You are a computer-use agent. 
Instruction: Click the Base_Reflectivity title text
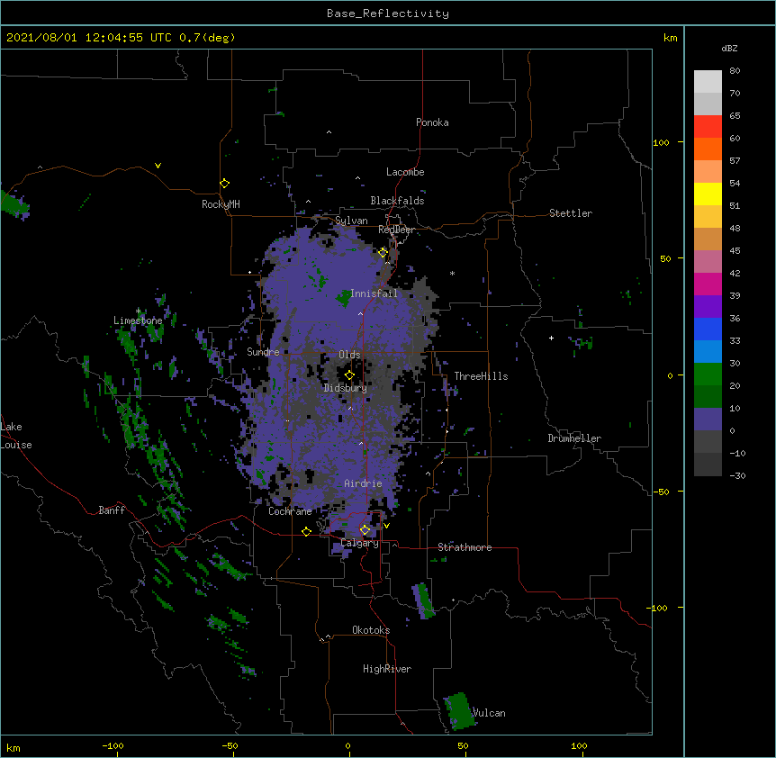tap(388, 14)
